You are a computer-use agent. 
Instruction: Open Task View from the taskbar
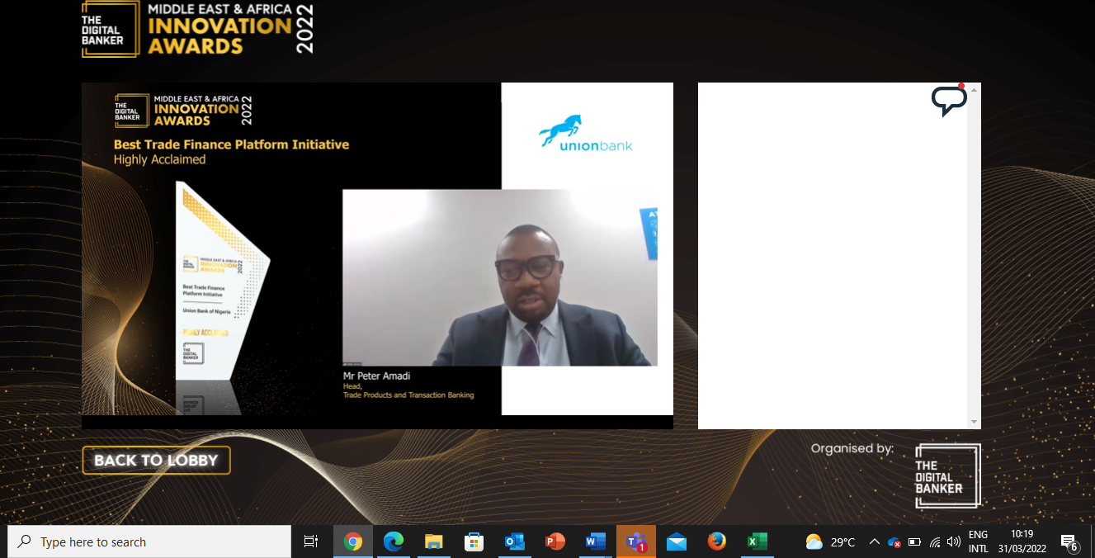(311, 541)
